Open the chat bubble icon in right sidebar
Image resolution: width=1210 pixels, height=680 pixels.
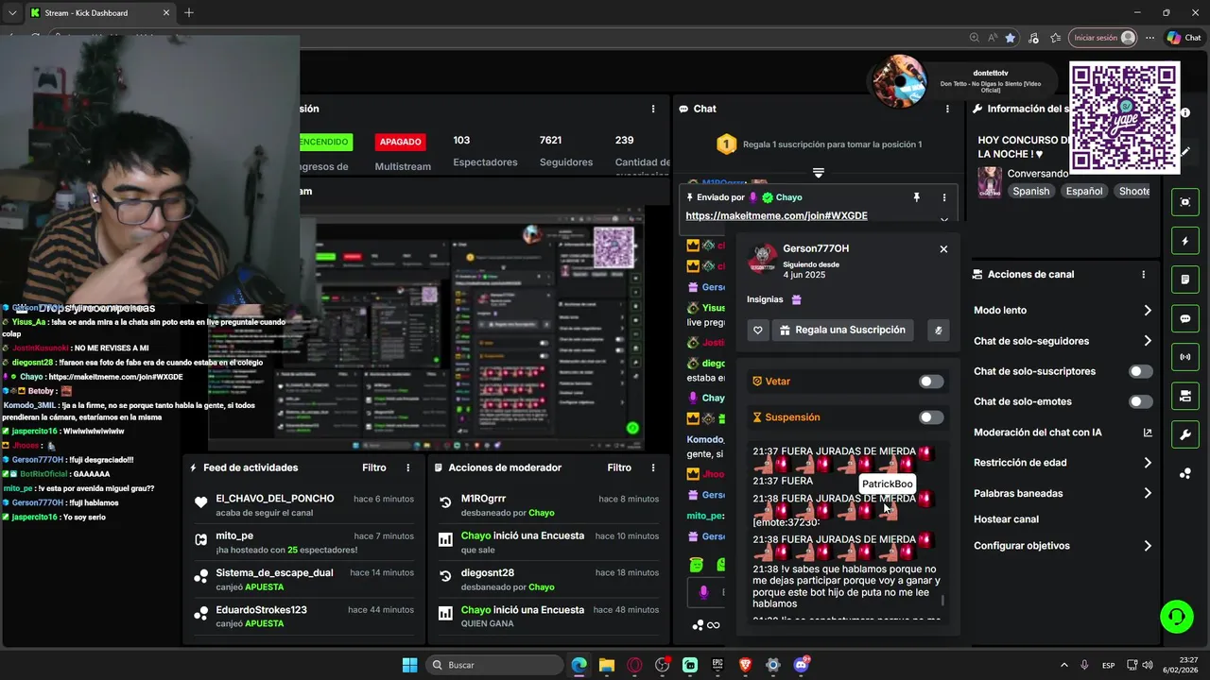click(1185, 318)
